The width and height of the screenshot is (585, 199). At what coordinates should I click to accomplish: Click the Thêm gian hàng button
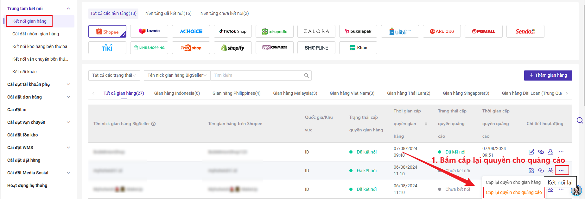coord(548,75)
